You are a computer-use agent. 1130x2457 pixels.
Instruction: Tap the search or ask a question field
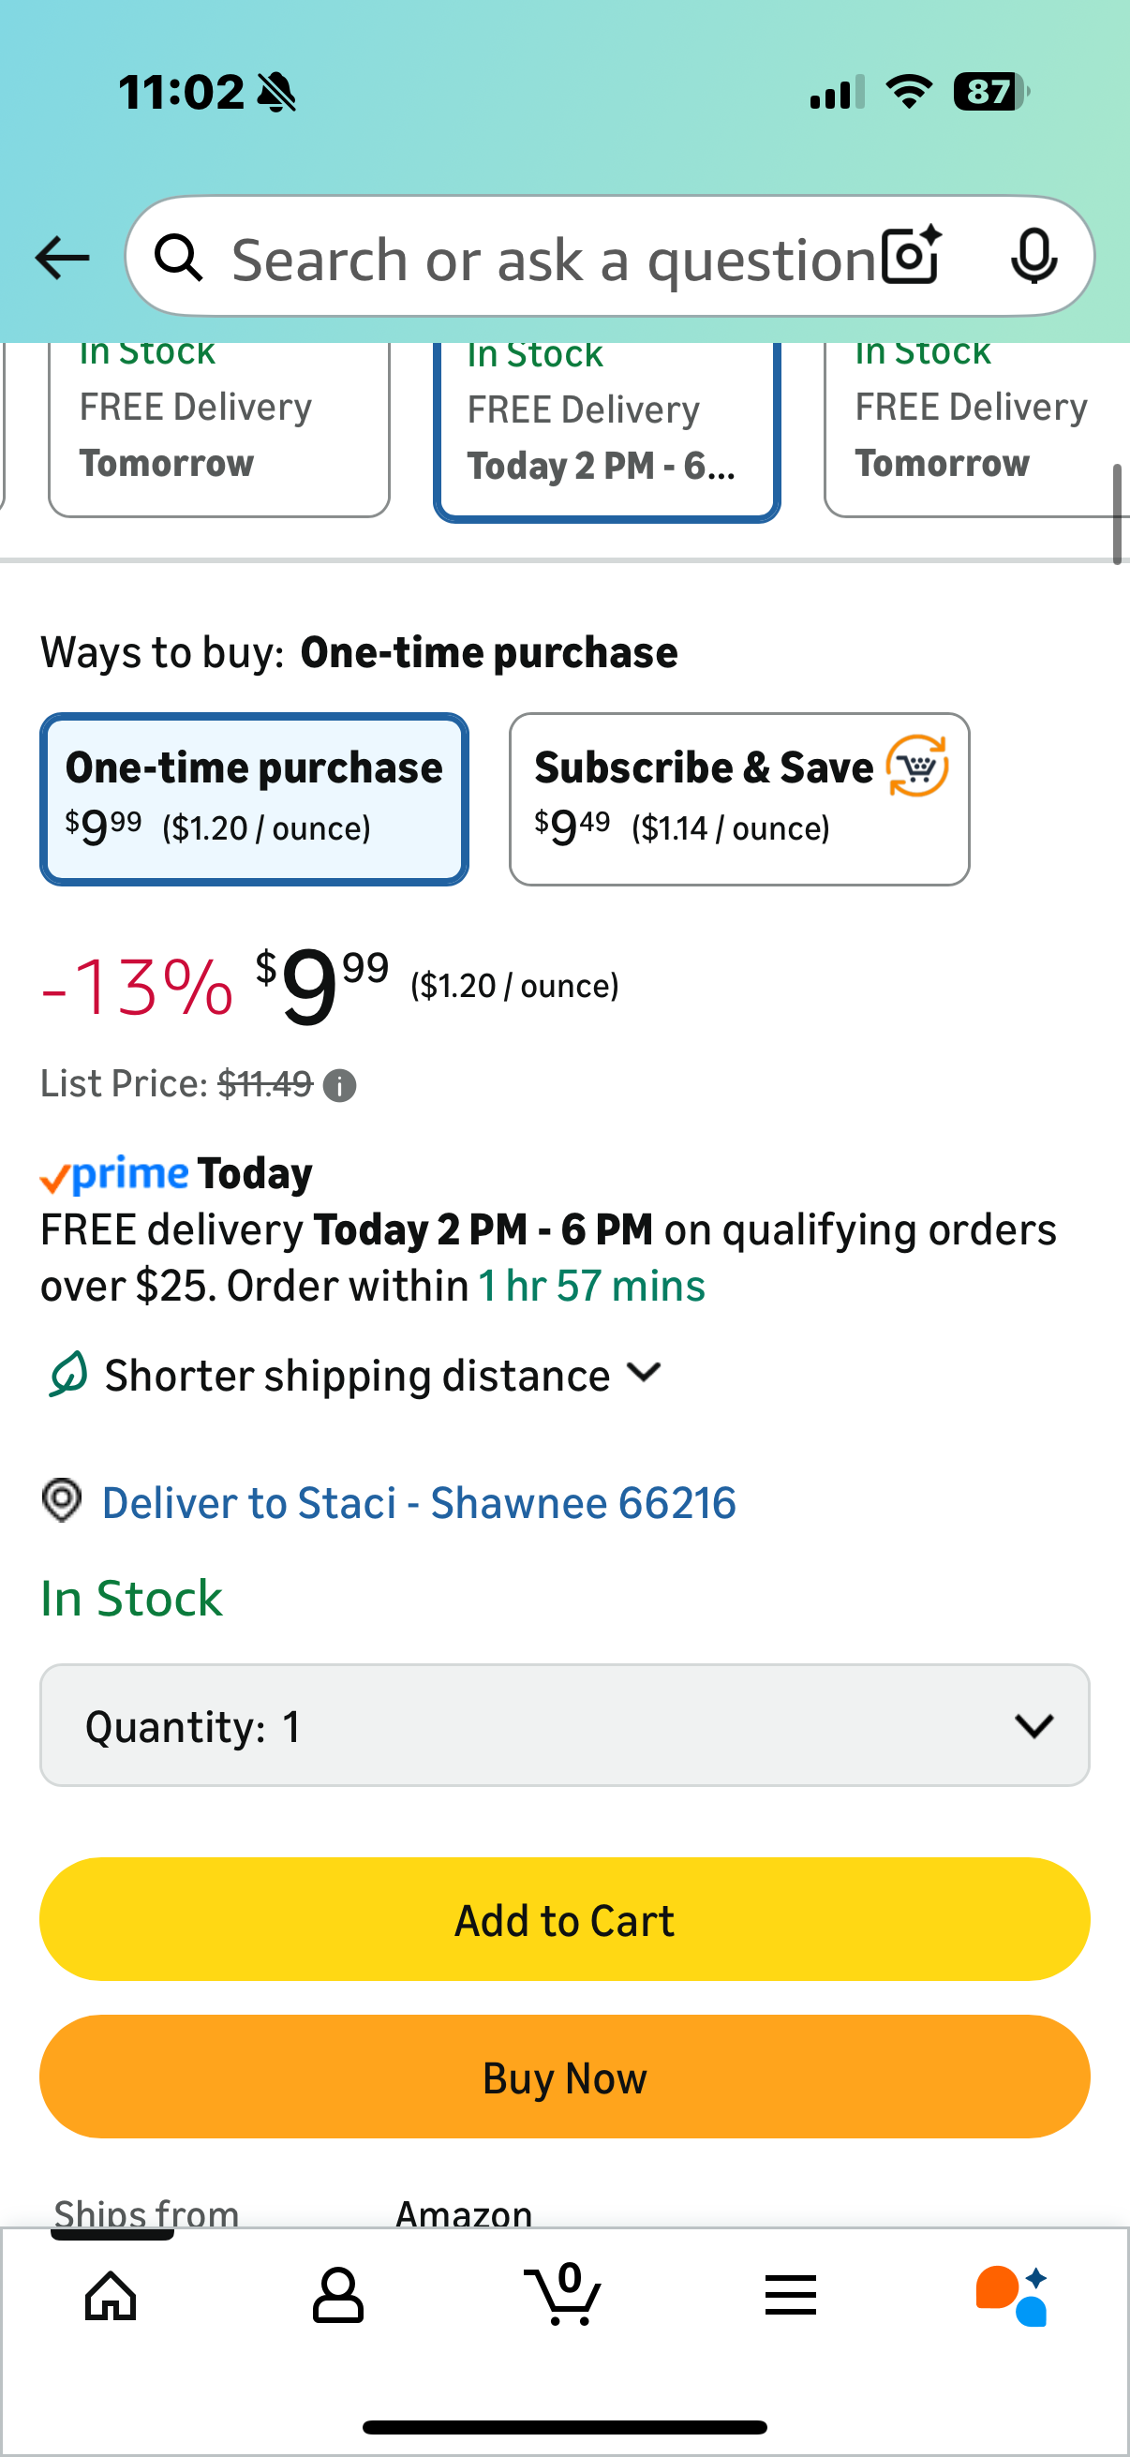pos(553,258)
